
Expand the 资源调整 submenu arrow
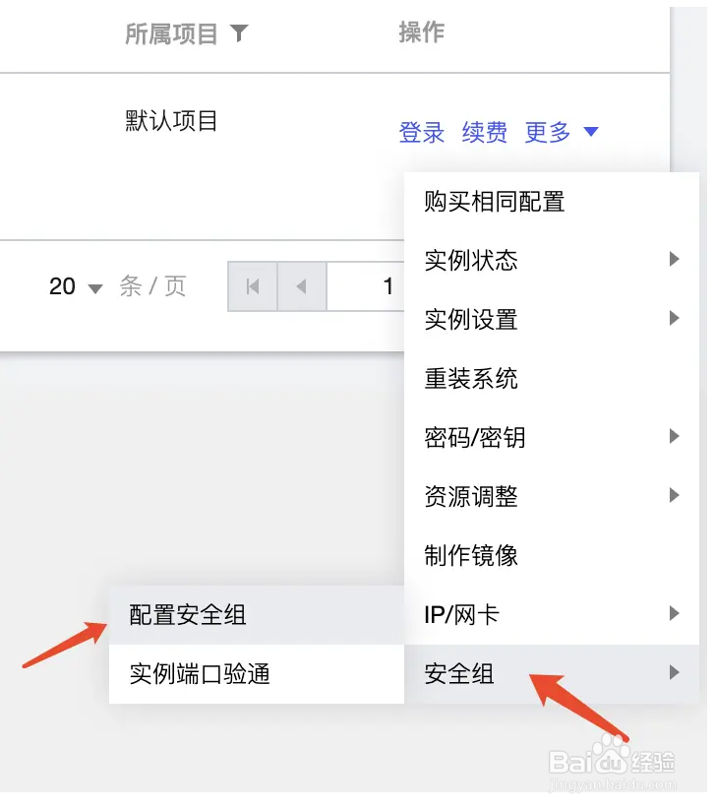[x=674, y=495]
